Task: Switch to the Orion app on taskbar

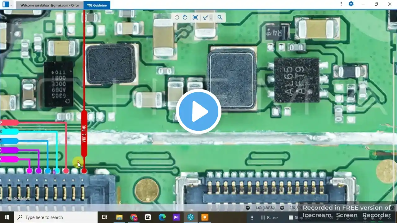Action: [x=191, y=217]
